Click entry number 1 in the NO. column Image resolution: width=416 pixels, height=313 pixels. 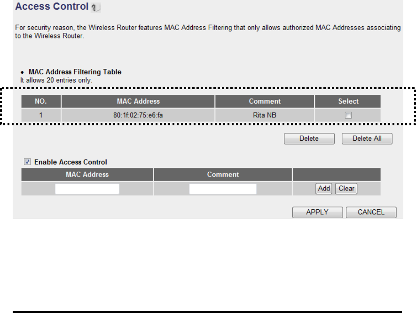tap(41, 115)
